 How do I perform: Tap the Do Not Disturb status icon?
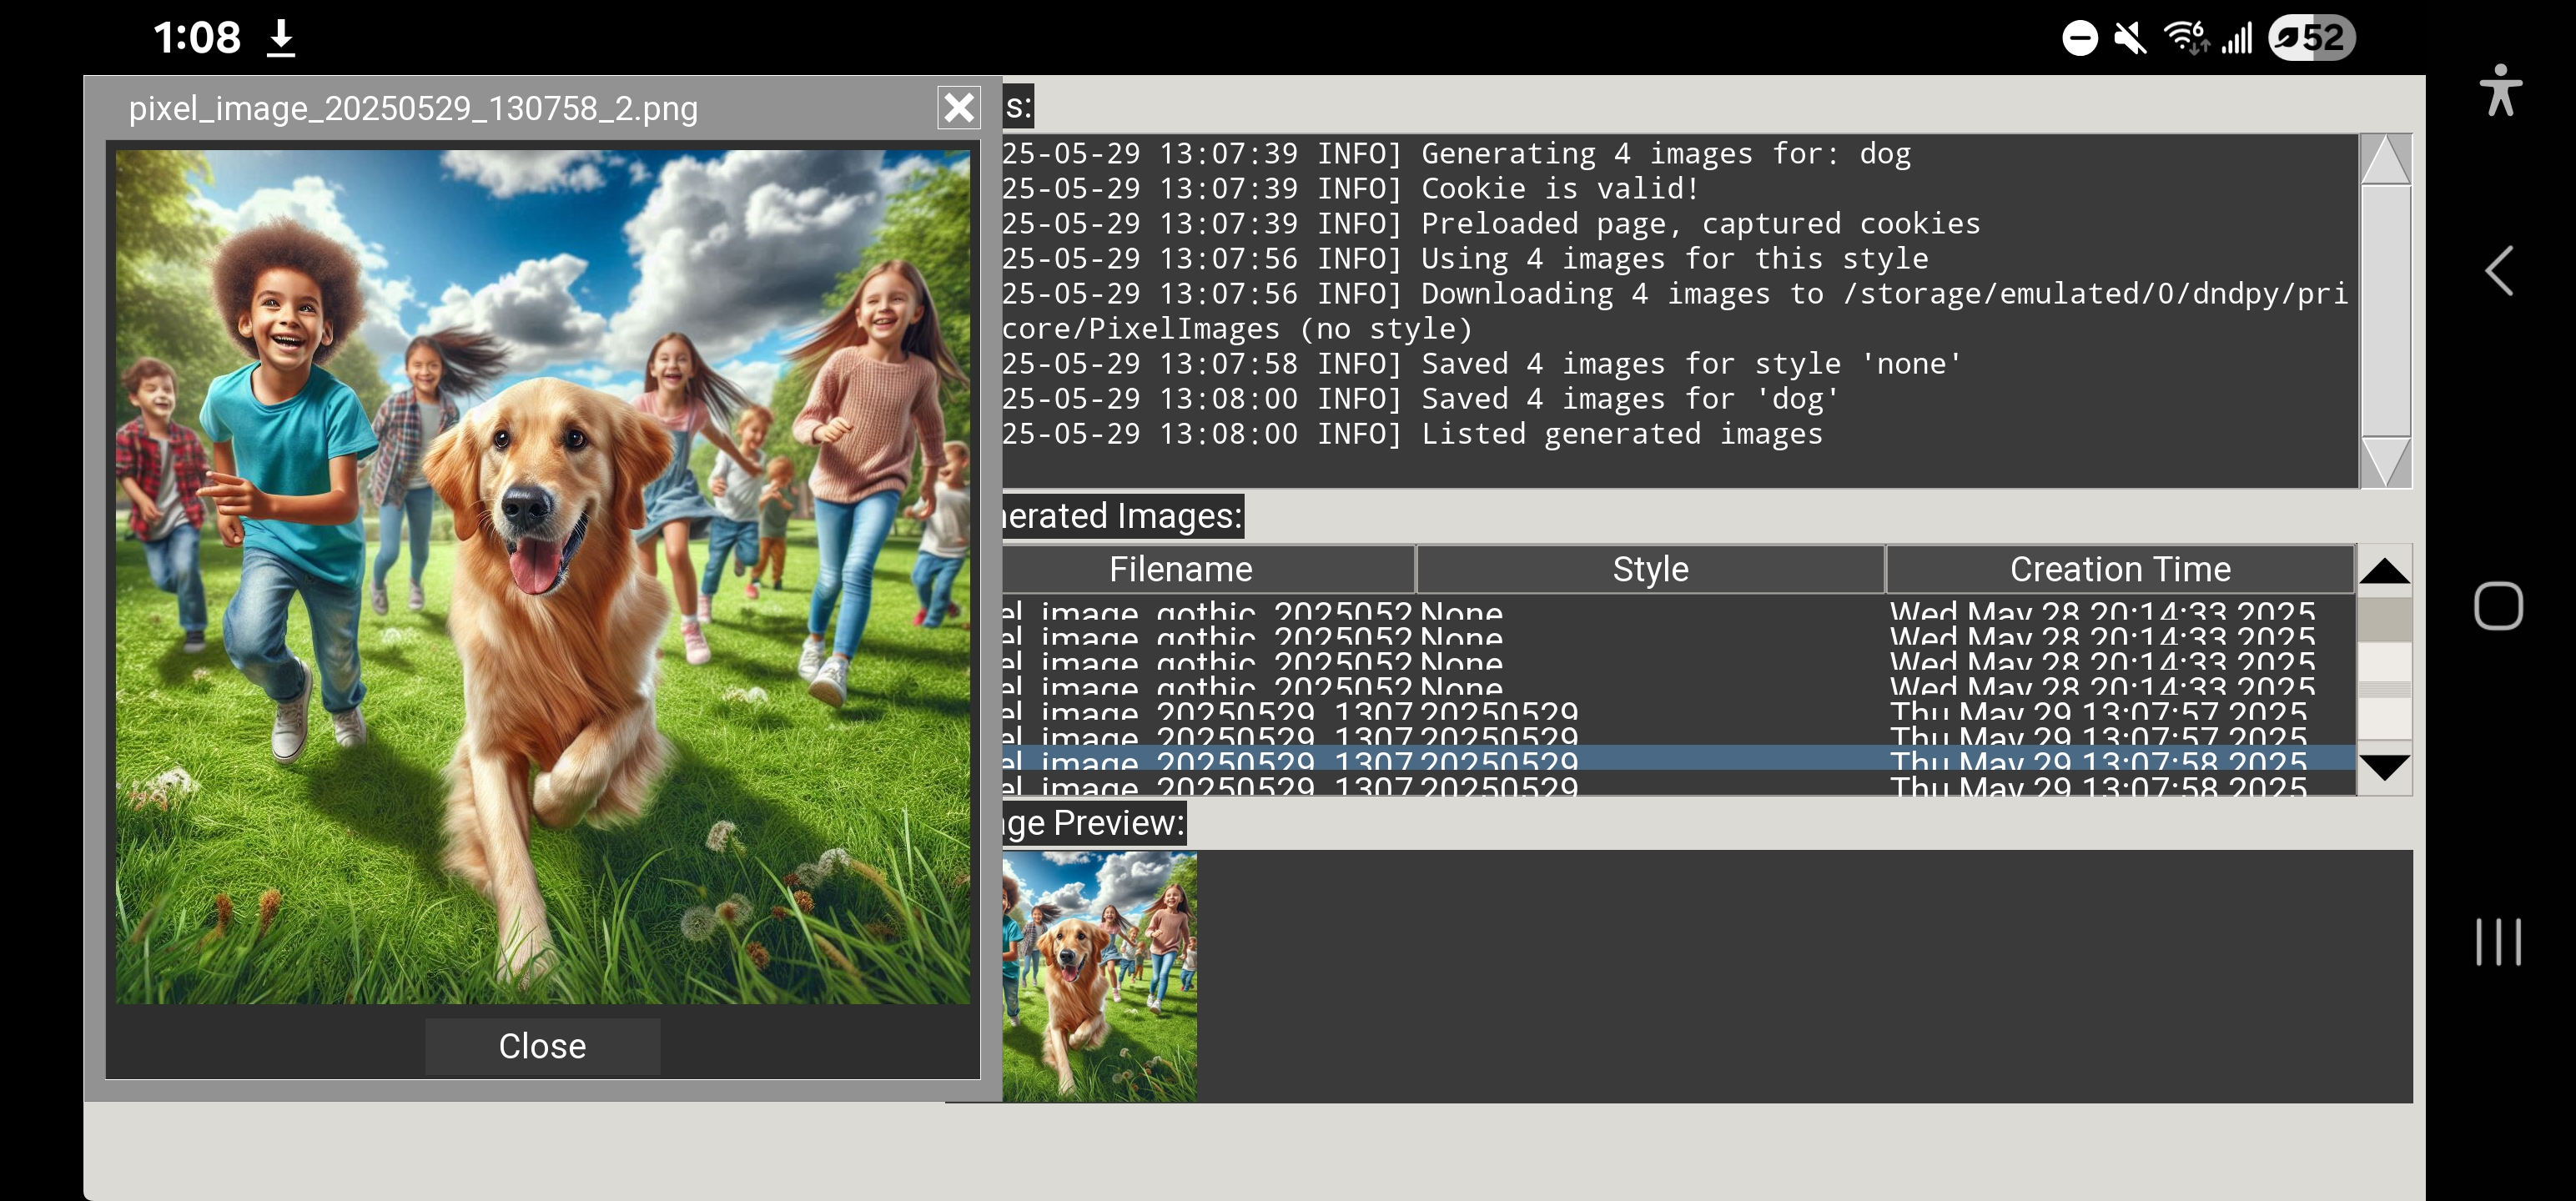(x=2079, y=38)
